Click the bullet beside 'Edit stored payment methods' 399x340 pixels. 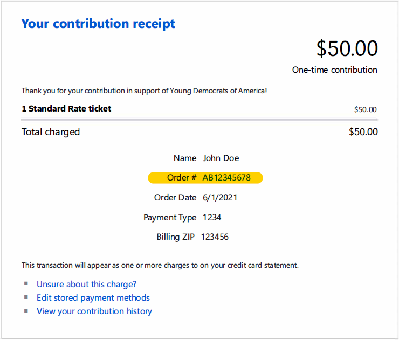tap(26, 297)
